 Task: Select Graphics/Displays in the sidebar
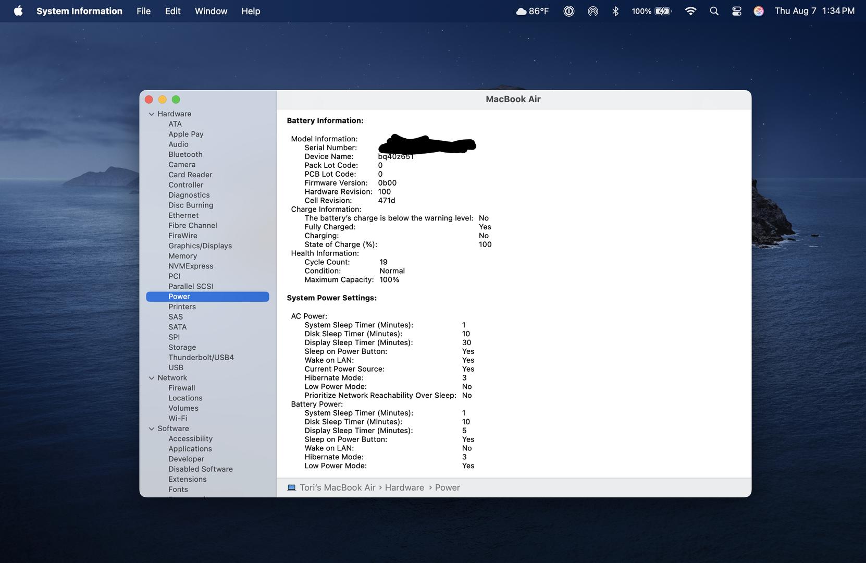(200, 246)
